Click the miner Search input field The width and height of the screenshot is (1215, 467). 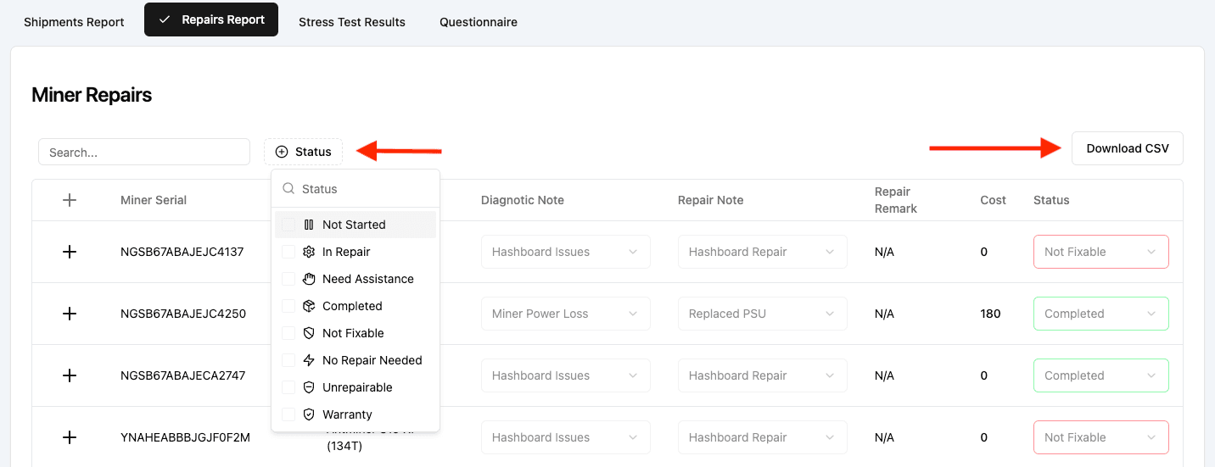144,153
